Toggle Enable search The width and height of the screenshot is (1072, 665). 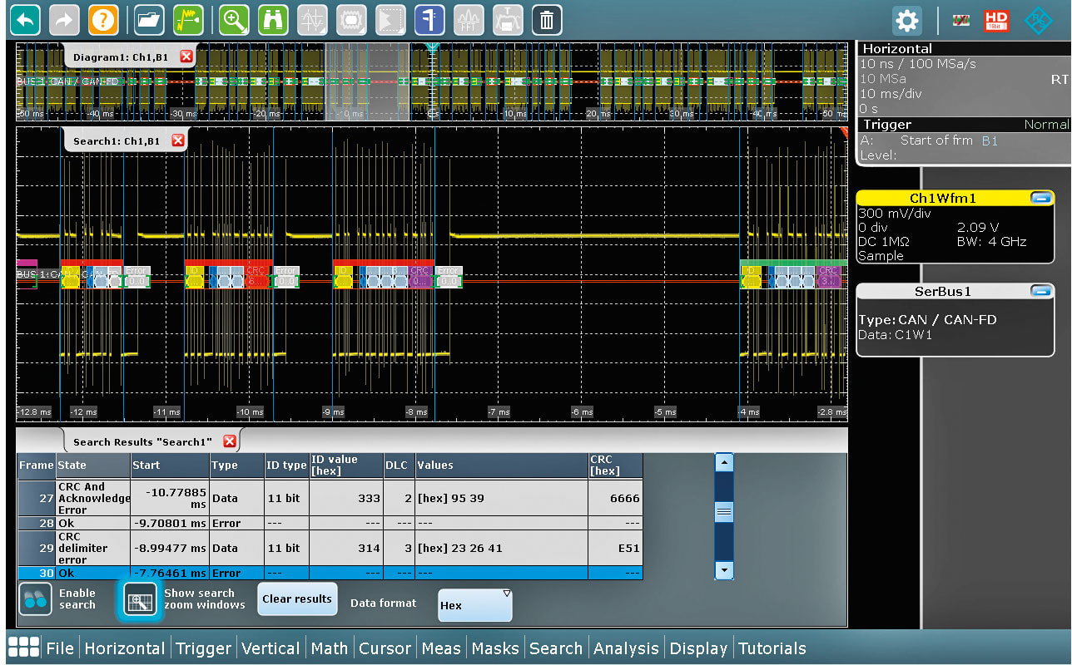click(34, 599)
